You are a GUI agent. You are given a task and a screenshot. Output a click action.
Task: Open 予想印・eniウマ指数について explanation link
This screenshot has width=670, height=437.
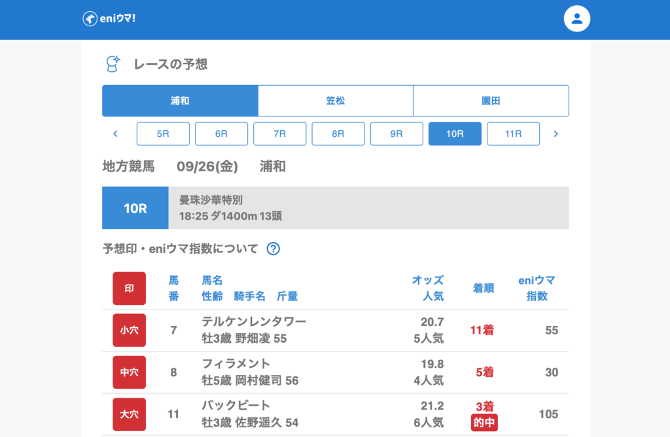pos(181,249)
